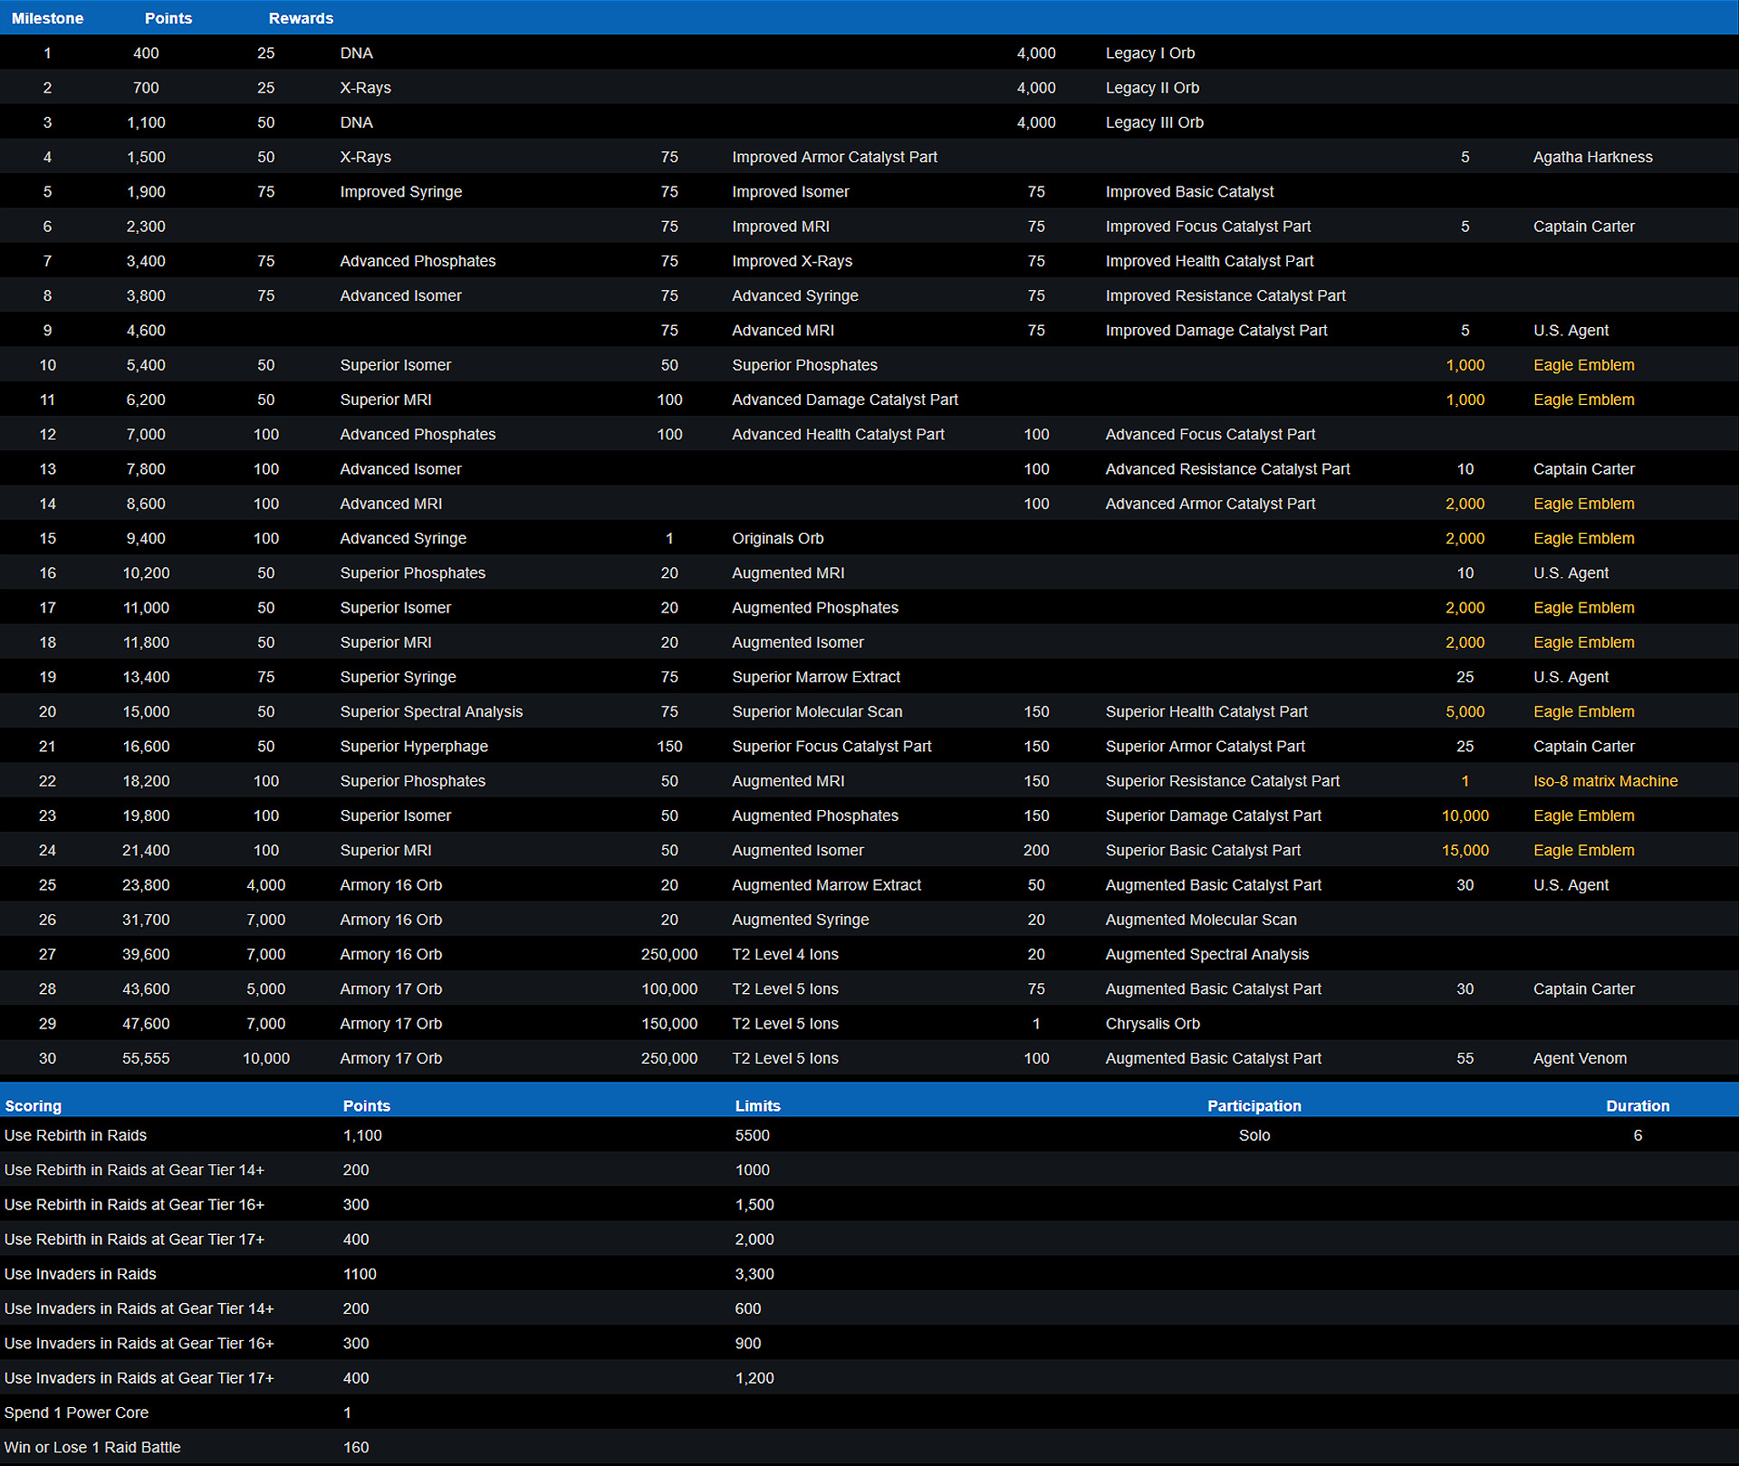Click the Rewards column header

tap(301, 18)
